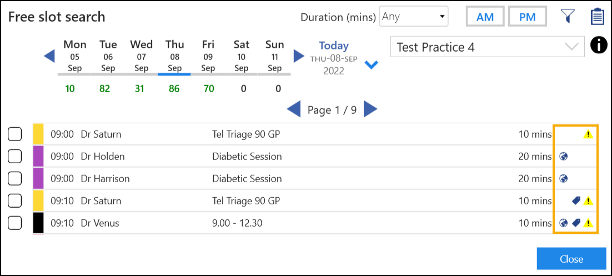Filter slots with the AM button
This screenshot has width=612, height=276.
[x=485, y=17]
